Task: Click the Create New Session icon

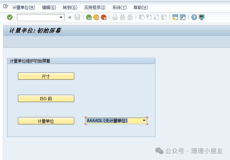Action: click(175, 17)
